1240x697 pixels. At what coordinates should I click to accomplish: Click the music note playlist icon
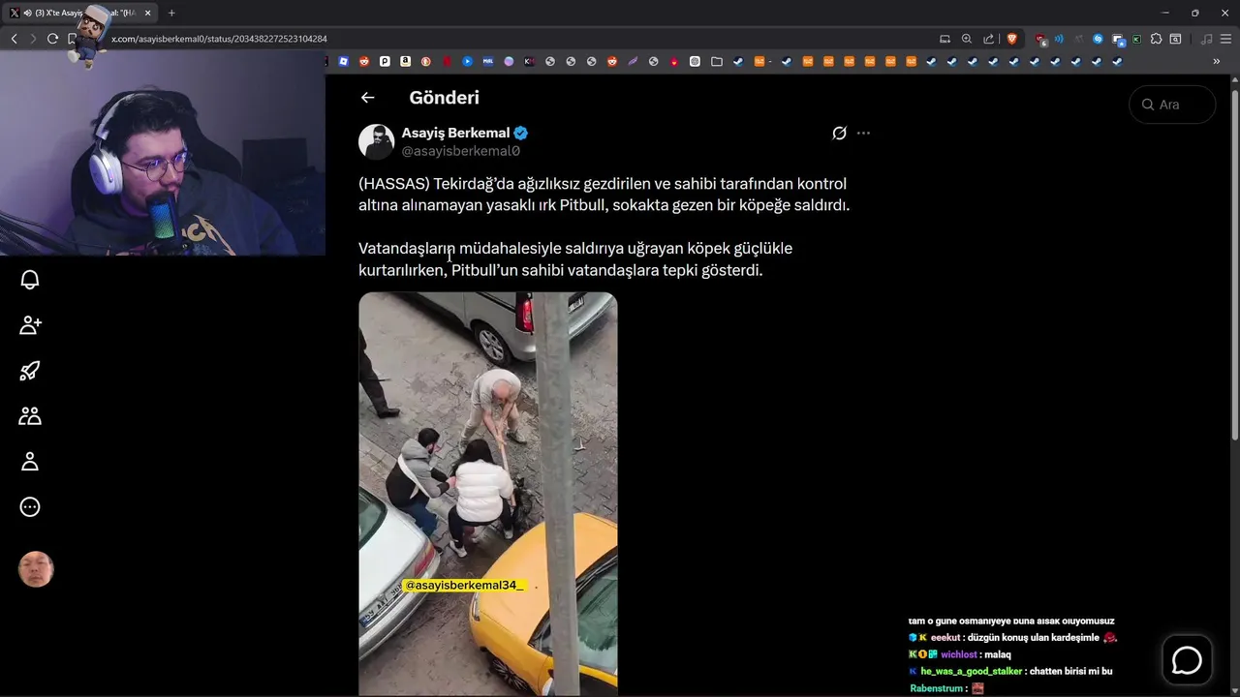(x=1206, y=39)
